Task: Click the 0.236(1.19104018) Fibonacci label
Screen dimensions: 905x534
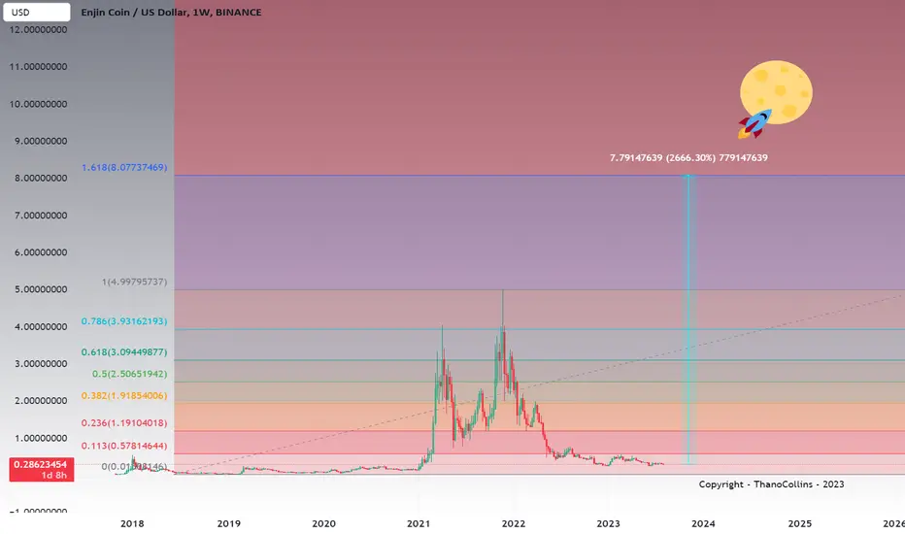Action: click(124, 423)
